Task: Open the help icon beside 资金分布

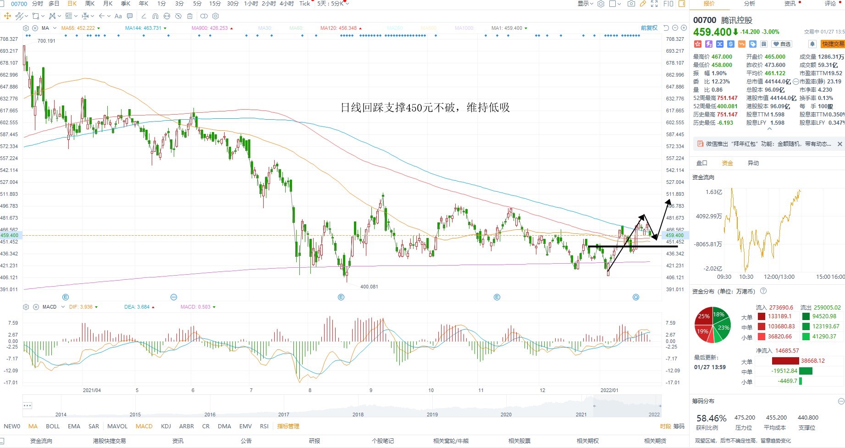Action: click(x=763, y=291)
